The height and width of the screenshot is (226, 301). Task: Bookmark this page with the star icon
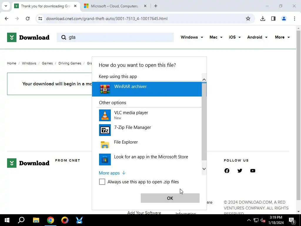[248, 19]
